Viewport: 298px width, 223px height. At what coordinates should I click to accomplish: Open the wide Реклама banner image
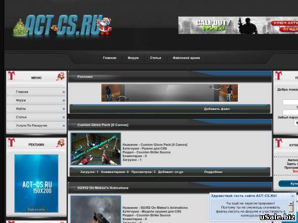pos(169,93)
